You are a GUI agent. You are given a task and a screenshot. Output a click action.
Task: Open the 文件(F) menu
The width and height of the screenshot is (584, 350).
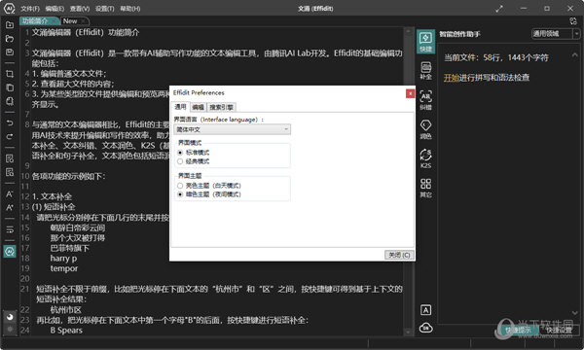coord(30,8)
